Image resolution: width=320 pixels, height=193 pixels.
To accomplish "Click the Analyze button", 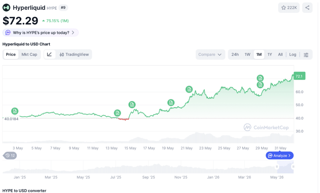I will click(280, 156).
